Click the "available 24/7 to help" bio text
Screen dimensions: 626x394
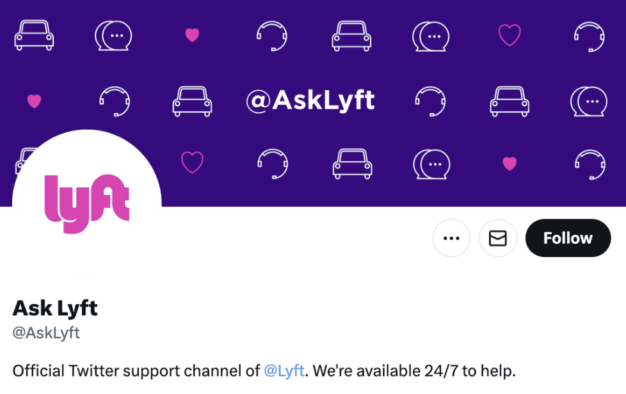436,371
